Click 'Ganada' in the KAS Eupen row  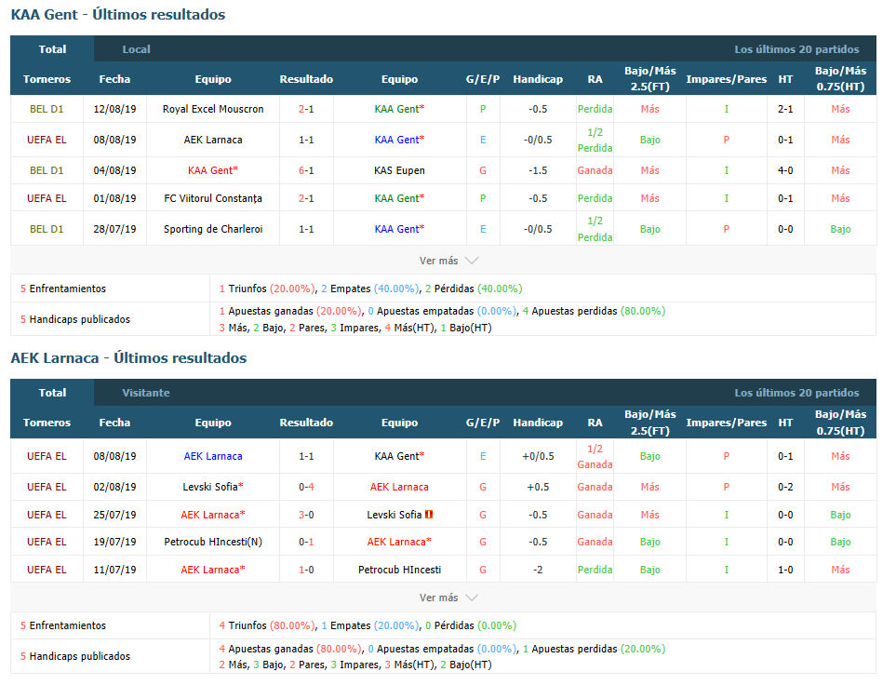point(595,170)
